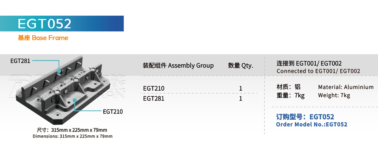Click the quantity value for EGT210
Screen dimensions: 378x160
(241, 89)
